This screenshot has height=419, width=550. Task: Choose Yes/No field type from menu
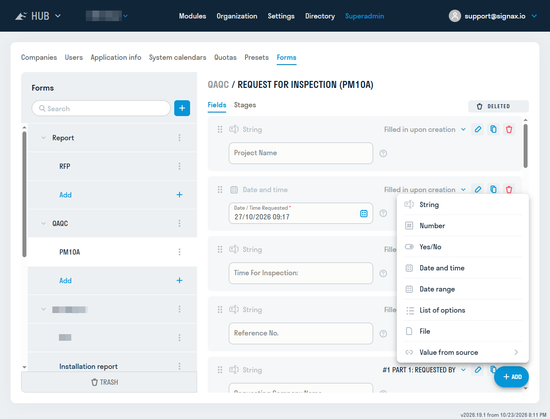tap(463, 247)
